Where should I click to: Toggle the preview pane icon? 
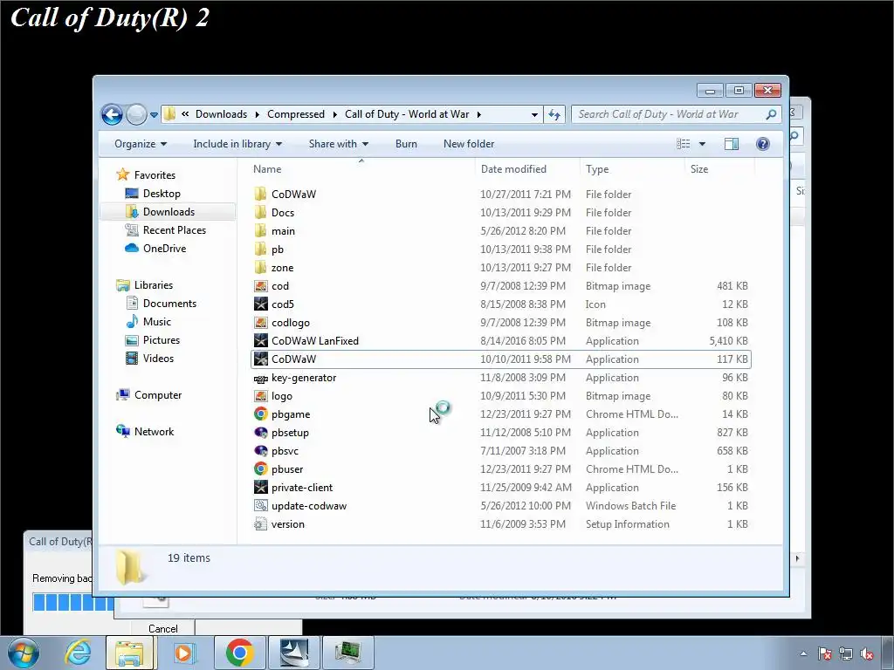(x=732, y=144)
